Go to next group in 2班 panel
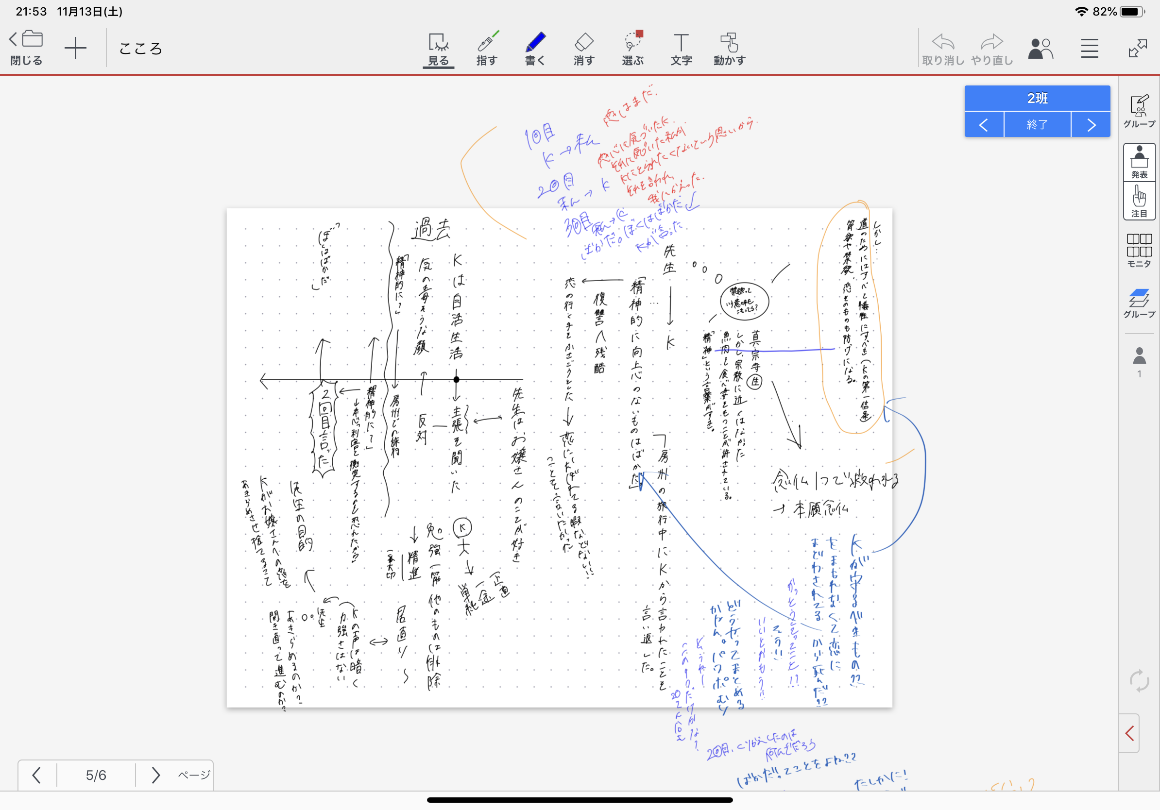Screen dimensions: 1160x810 coord(1091,125)
